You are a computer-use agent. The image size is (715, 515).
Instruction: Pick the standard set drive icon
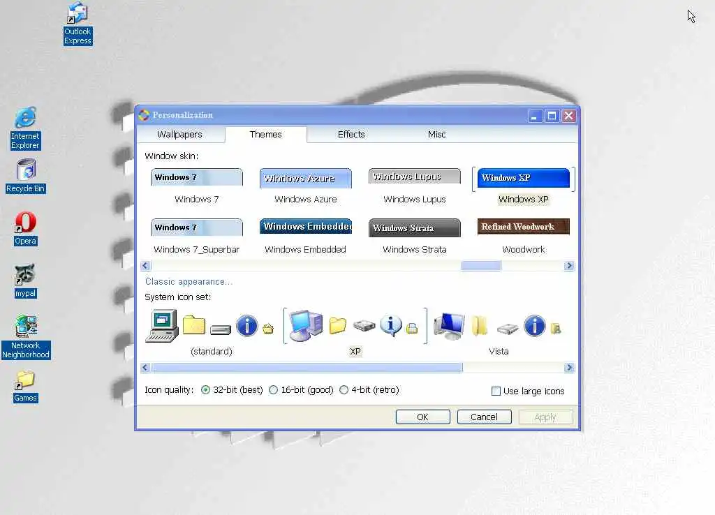pos(221,329)
